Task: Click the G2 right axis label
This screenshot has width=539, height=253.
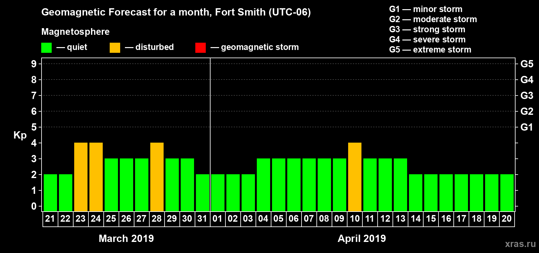Action: [527, 111]
